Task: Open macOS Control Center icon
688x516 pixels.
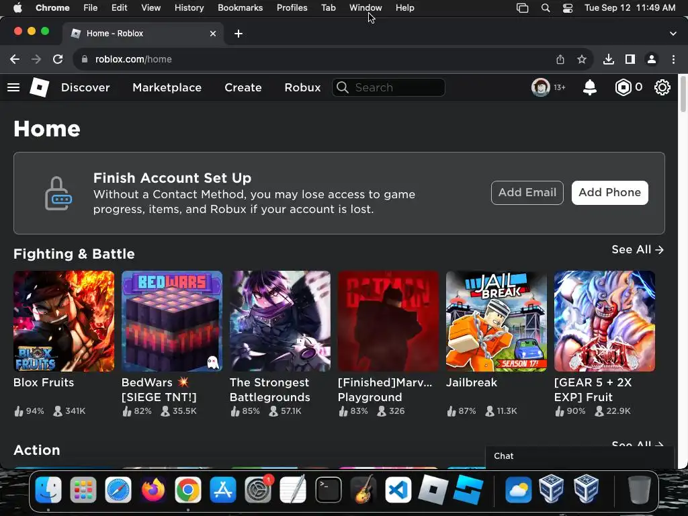Action: tap(567, 8)
